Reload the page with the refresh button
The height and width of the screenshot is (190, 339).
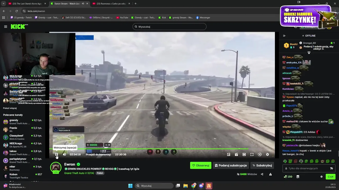16,11
